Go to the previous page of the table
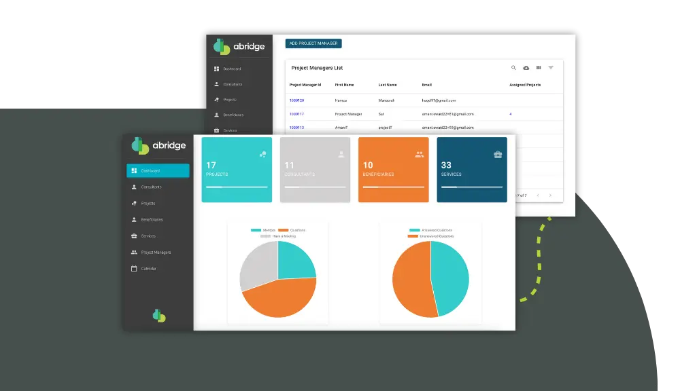697x391 pixels. click(x=537, y=195)
